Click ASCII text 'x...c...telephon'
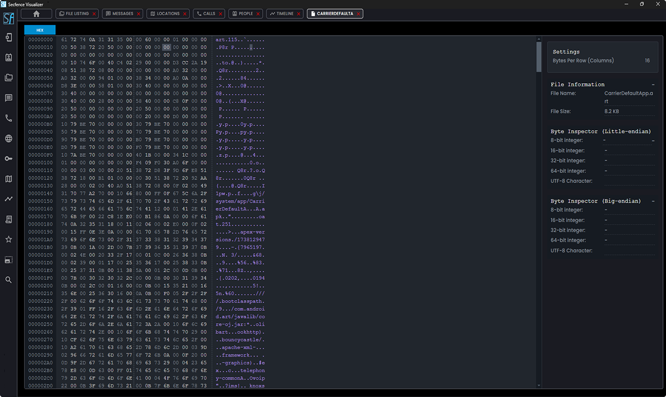Image resolution: width=666 pixels, height=397 pixels. click(240, 370)
